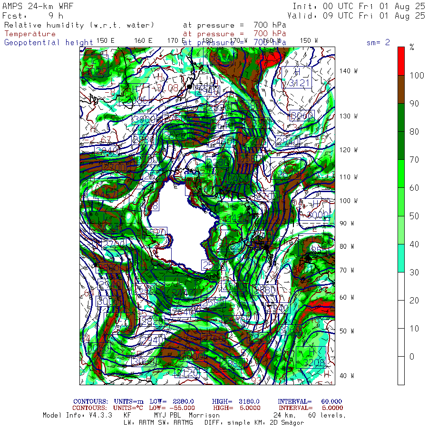This screenshot has height=428, width=428.
Task: Click the '40 W' longitude label
Action: [x=347, y=376]
